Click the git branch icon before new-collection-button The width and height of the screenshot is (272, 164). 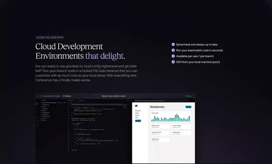point(42,96)
